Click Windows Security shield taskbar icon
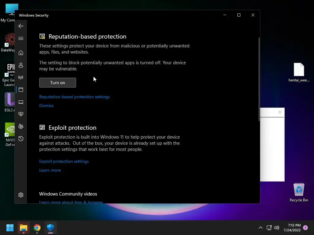This screenshot has height=235, width=314. 51,228
